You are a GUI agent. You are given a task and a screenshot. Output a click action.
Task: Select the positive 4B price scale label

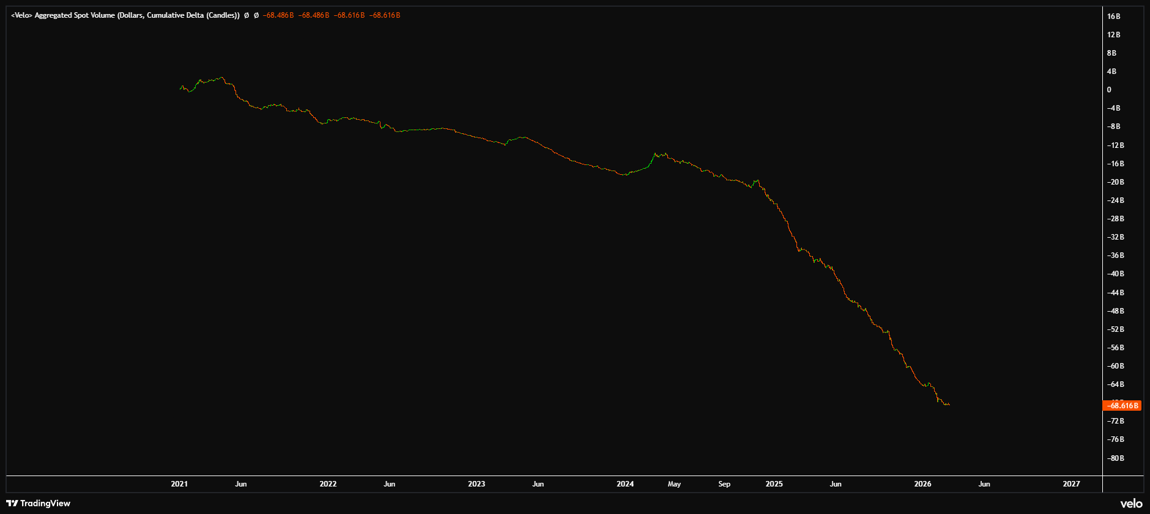click(x=1111, y=72)
